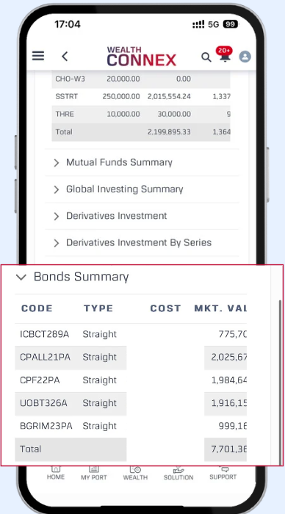This screenshot has width=285, height=514.
Task: Select the CPALL21PA bond row
Action: (131, 358)
